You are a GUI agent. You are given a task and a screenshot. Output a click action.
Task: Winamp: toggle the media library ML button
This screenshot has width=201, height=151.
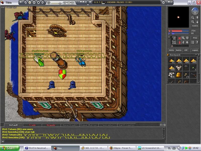point(72,3)
